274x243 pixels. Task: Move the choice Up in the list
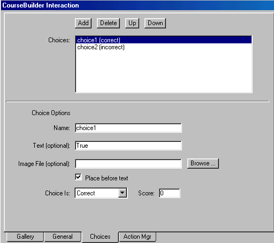132,23
